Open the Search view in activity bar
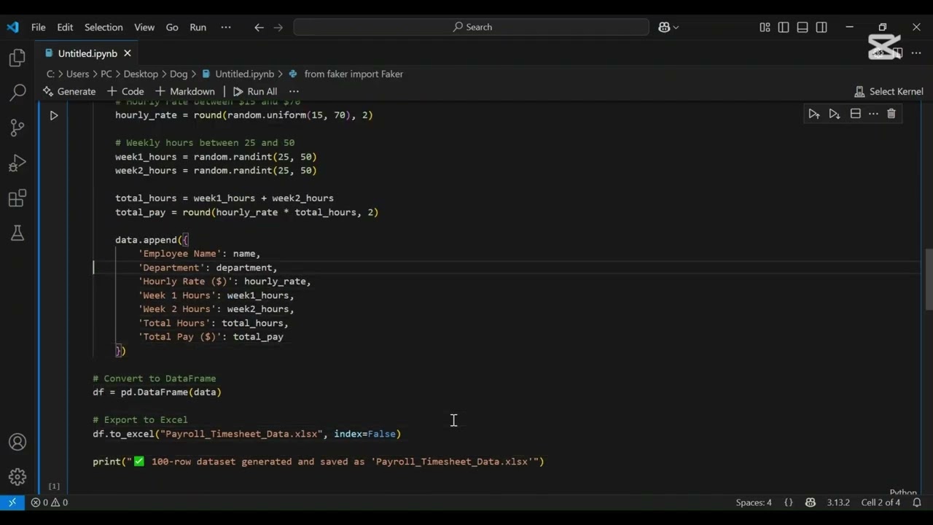This screenshot has width=933, height=525. pyautogui.click(x=17, y=93)
